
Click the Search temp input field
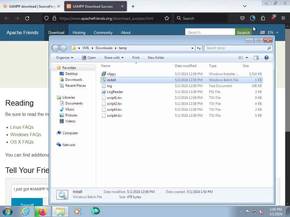[236, 48]
